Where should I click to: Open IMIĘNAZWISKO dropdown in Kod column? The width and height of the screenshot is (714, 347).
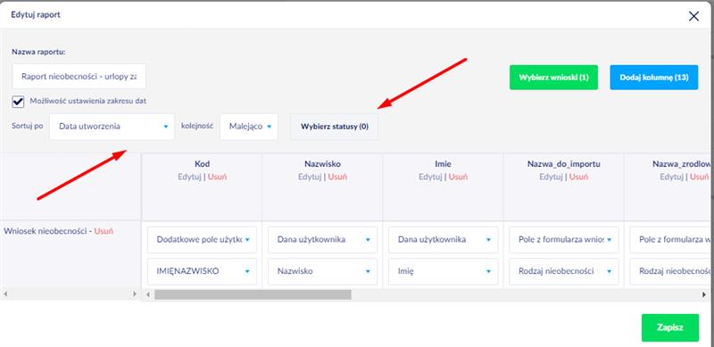coord(203,271)
